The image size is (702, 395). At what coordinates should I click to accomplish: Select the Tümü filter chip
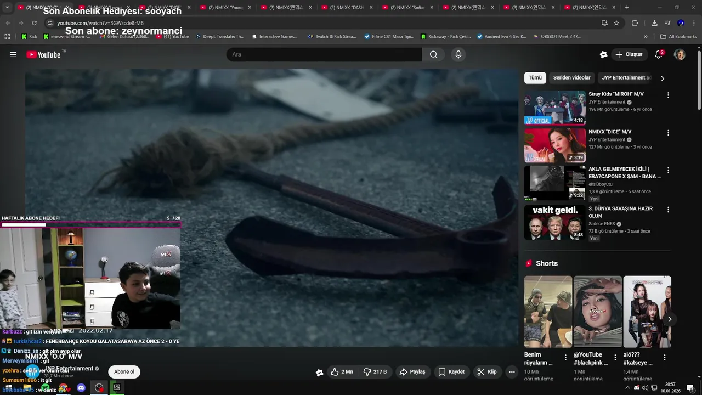pos(535,77)
